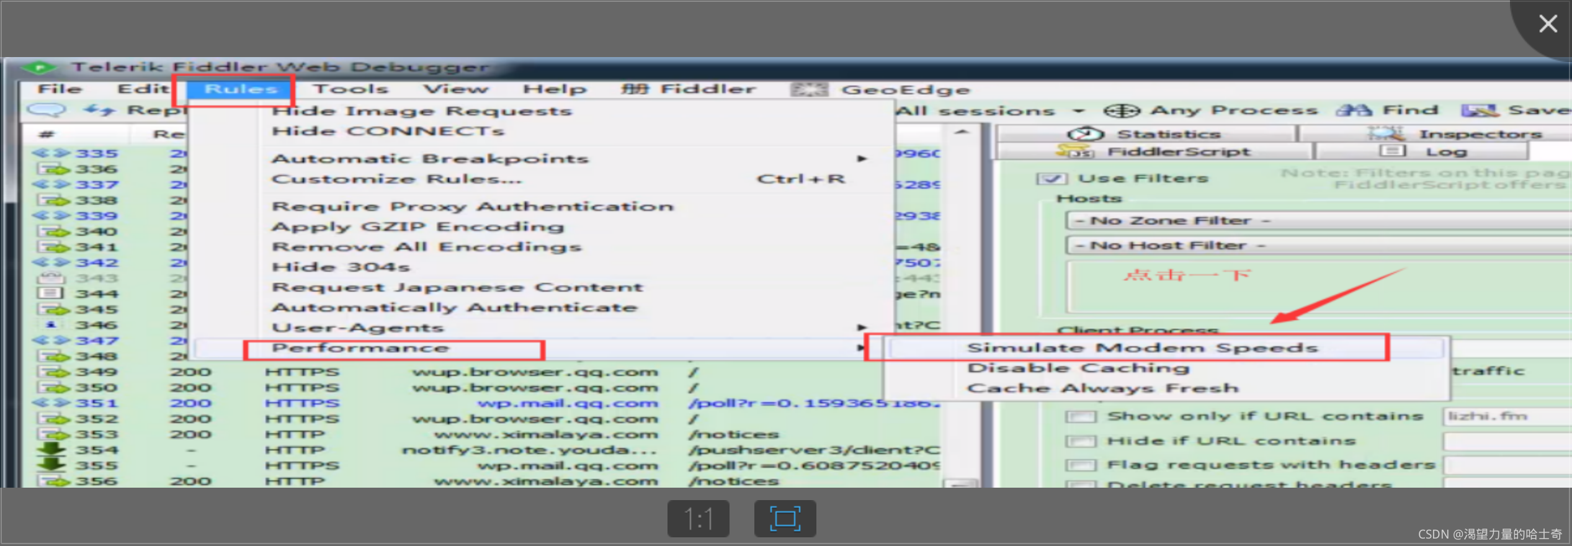This screenshot has height=546, width=1572.
Task: Click Any Process crosshair icon
Action: [1122, 111]
